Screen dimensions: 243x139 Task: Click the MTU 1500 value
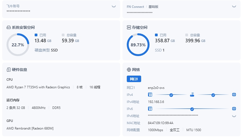tap(194, 130)
